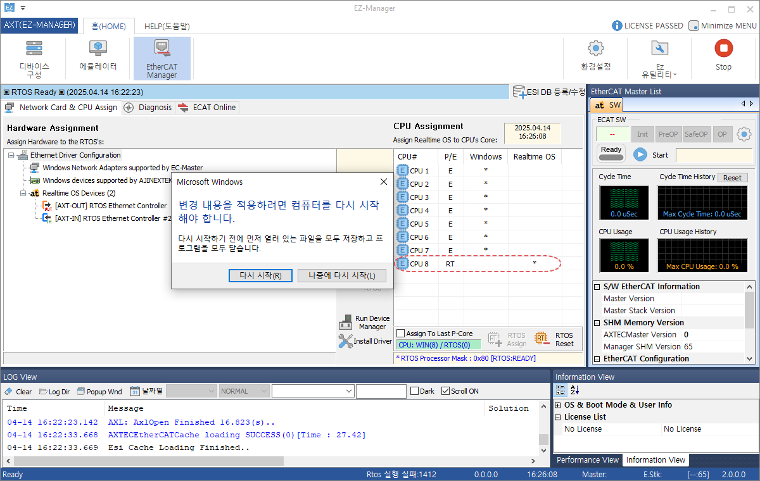The height and width of the screenshot is (481, 760).
Task: Collapse the License List section
Action: 558,417
